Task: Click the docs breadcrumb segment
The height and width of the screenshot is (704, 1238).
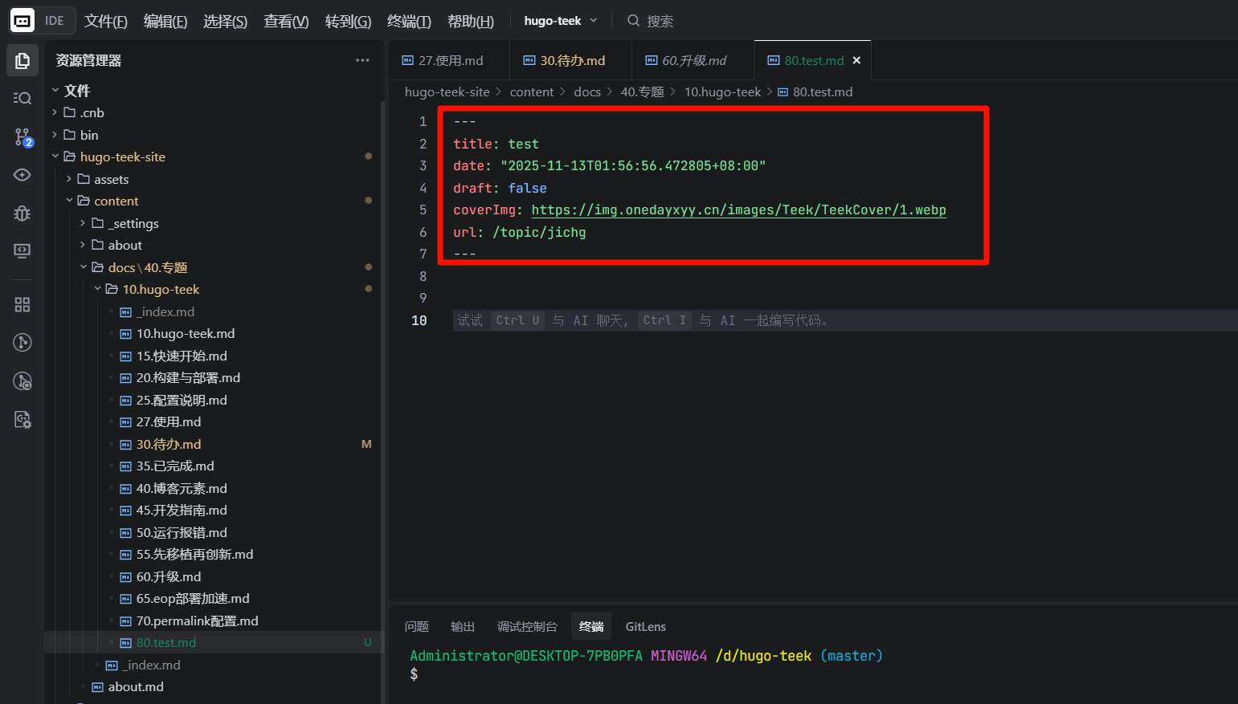Action: click(586, 92)
